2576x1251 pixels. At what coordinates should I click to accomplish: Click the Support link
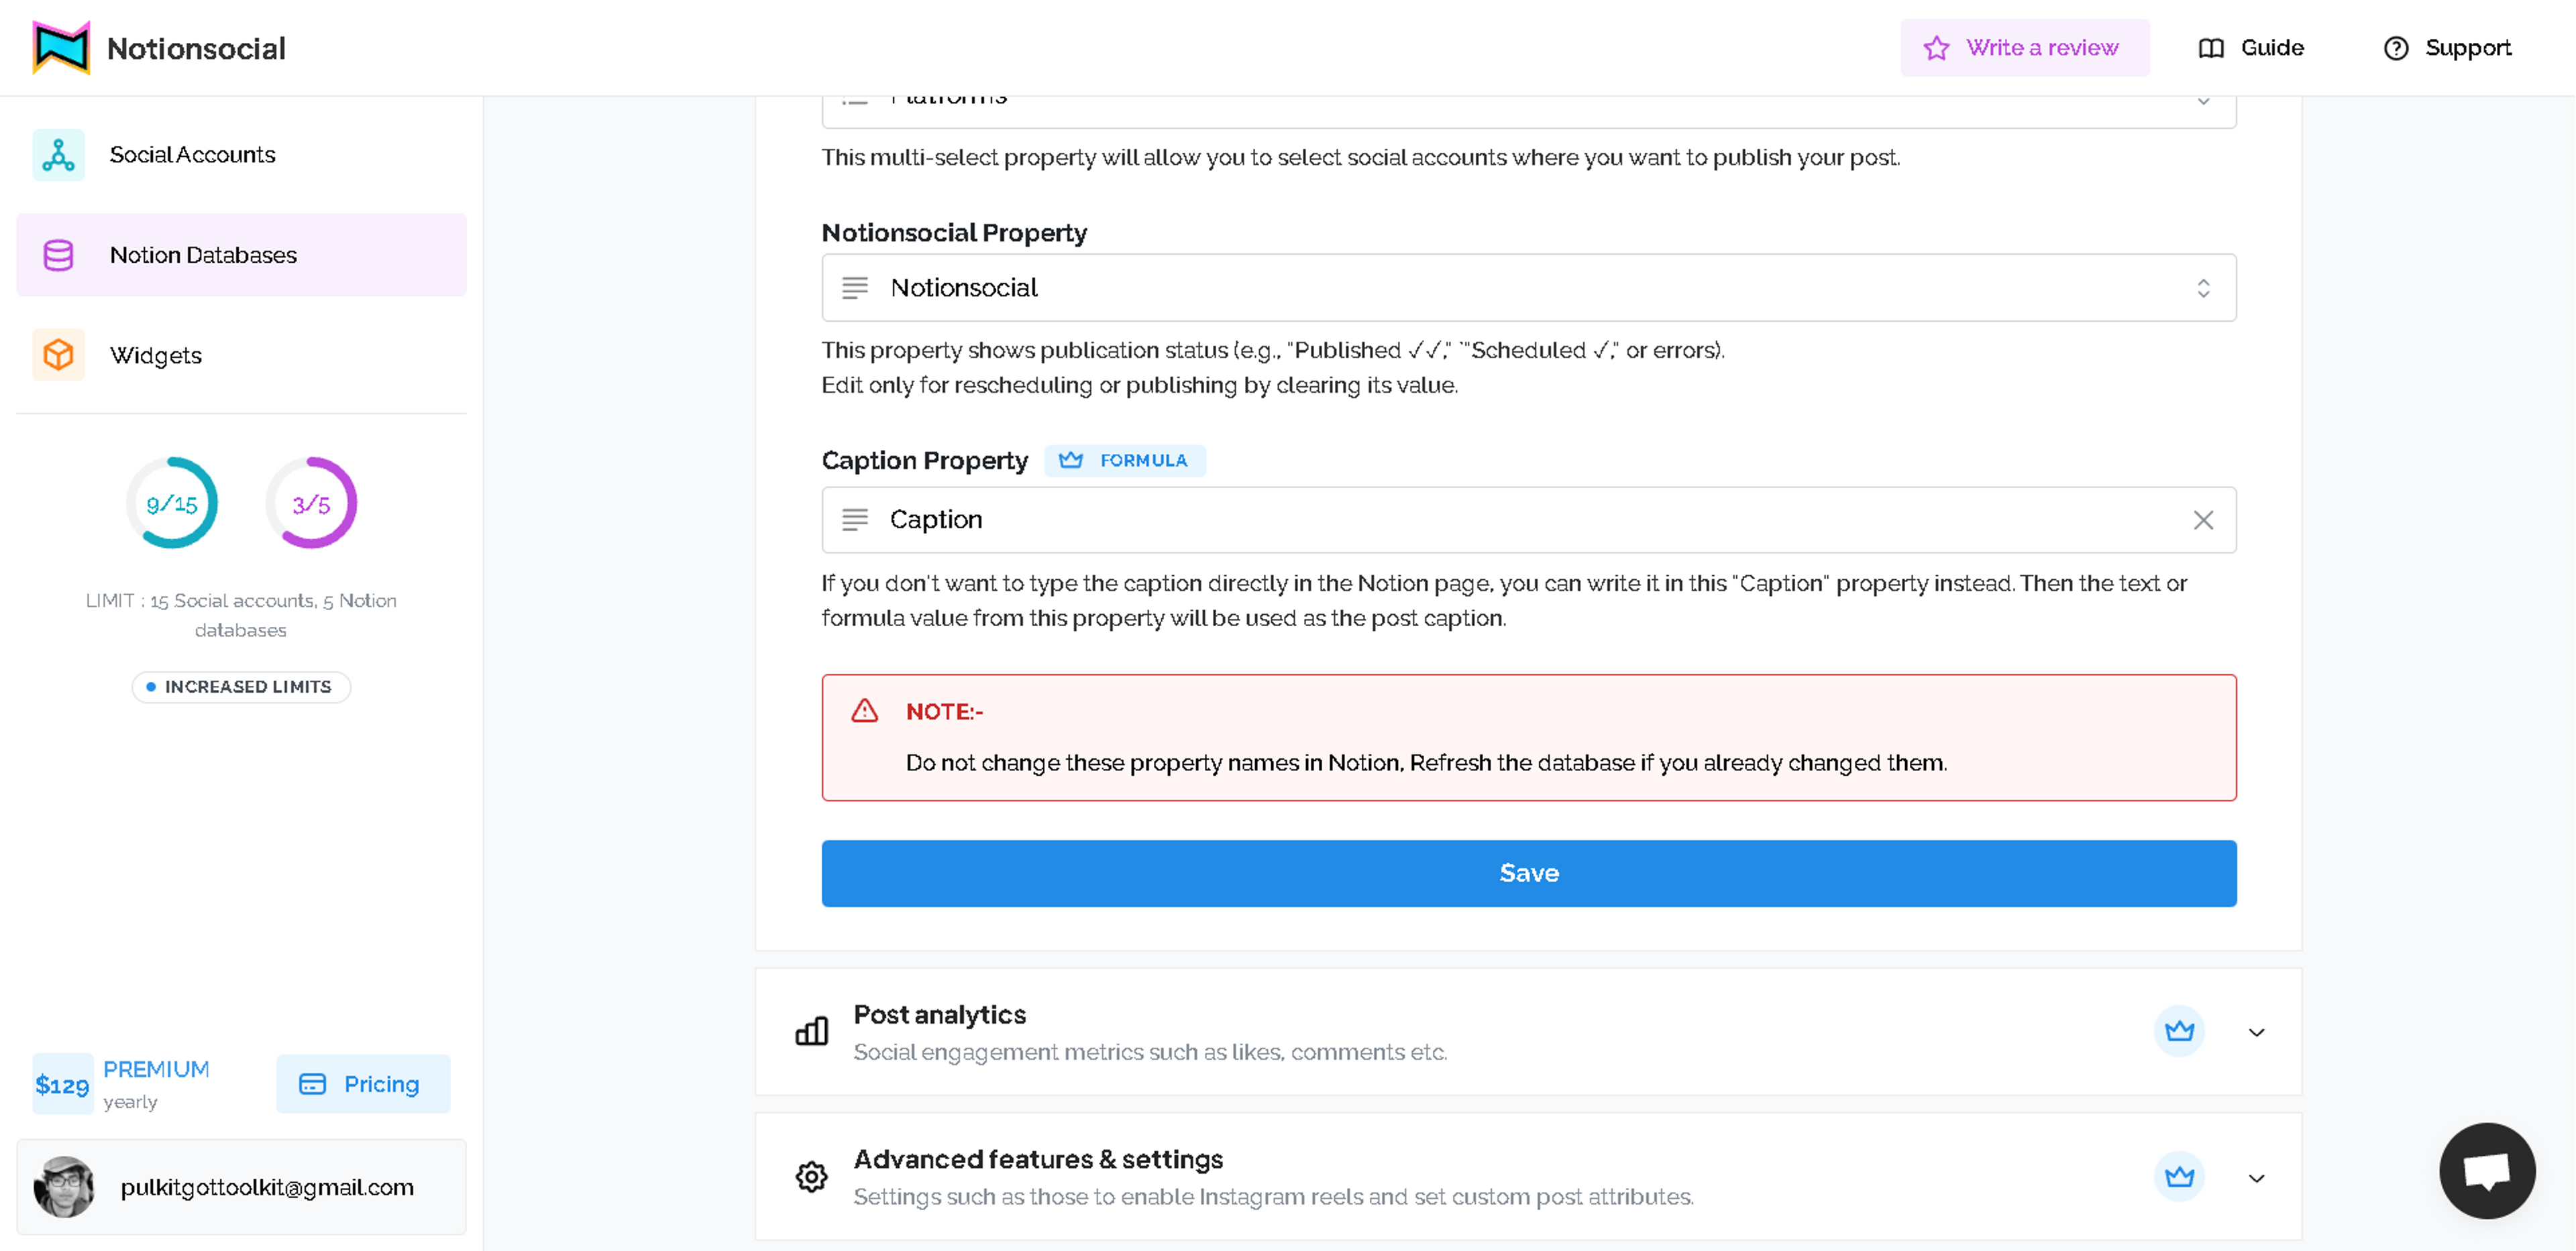(x=2447, y=48)
